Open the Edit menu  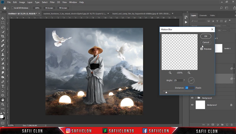tap(15, 2)
